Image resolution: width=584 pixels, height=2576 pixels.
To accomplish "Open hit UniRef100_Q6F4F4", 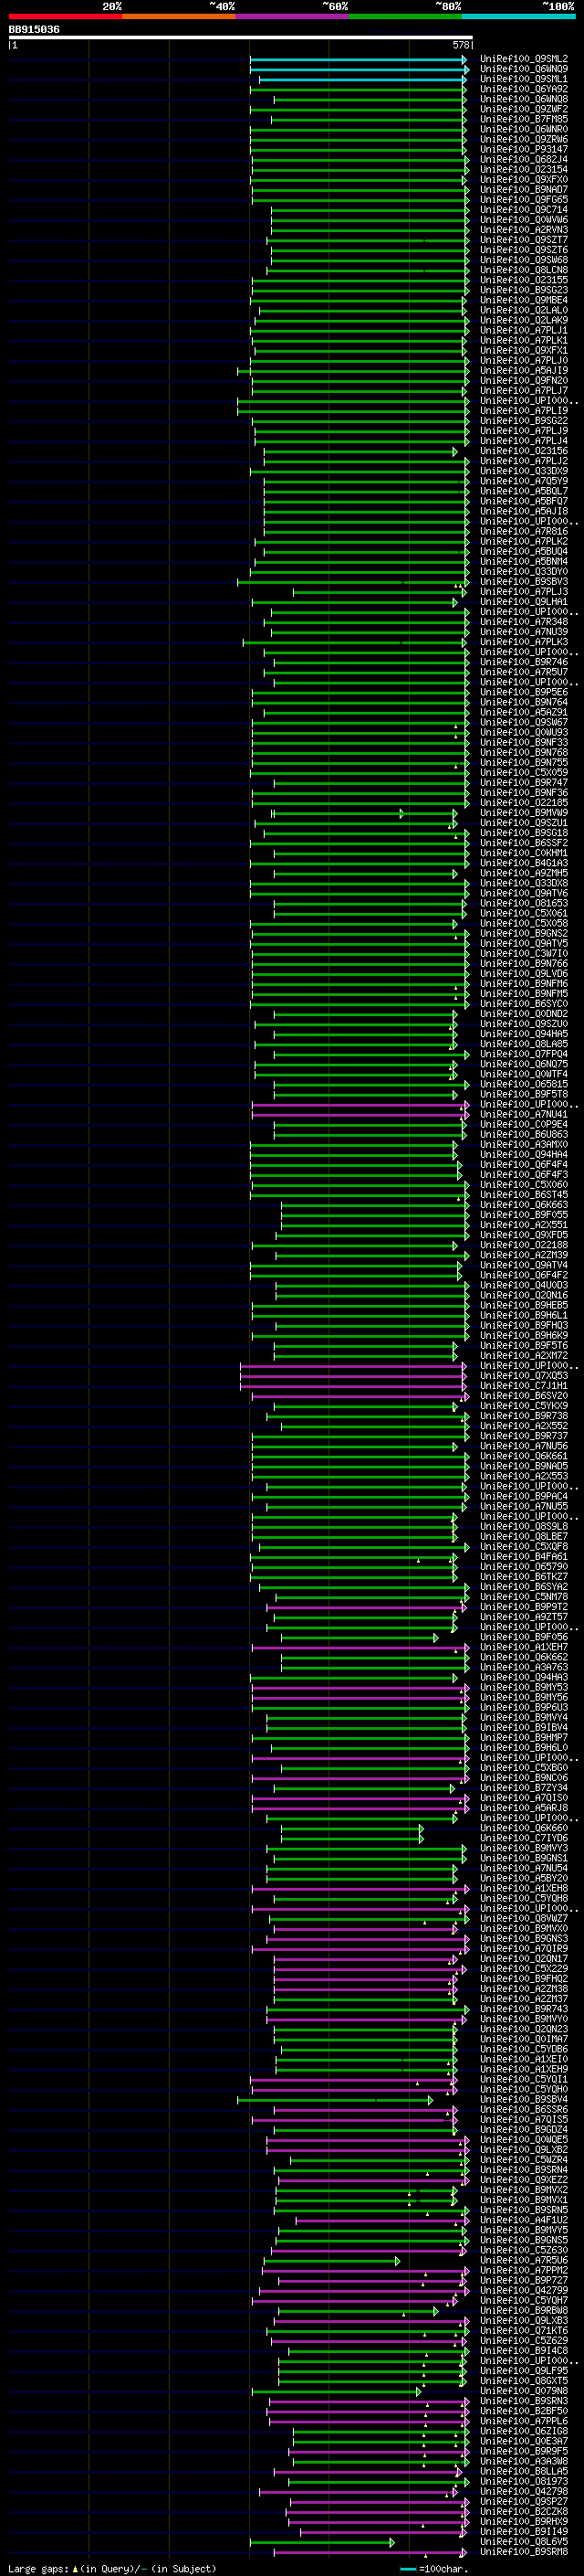I will tap(523, 1165).
